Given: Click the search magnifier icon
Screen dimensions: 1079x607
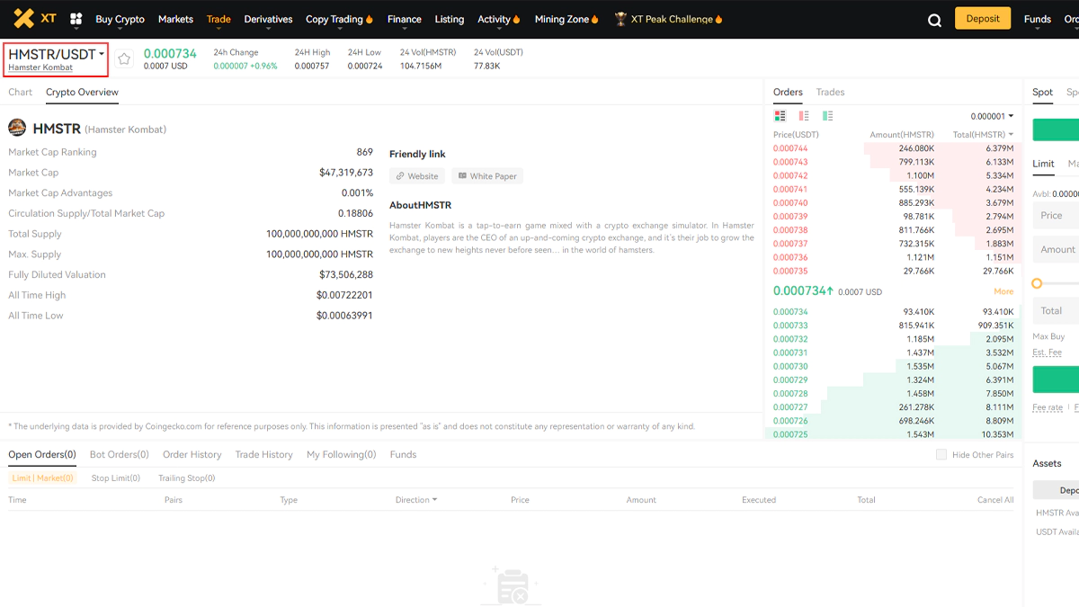Looking at the screenshot, I should click(x=934, y=20).
